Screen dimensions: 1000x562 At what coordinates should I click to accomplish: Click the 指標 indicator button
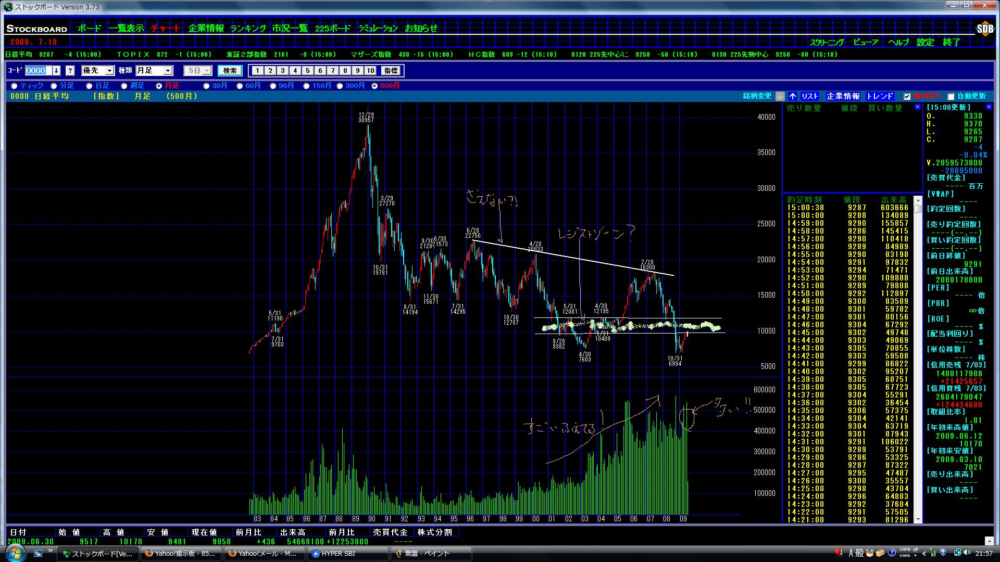click(390, 71)
